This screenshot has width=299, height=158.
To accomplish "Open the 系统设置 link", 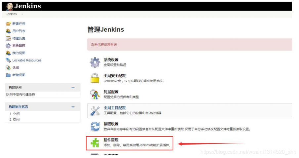I will coord(111,59).
